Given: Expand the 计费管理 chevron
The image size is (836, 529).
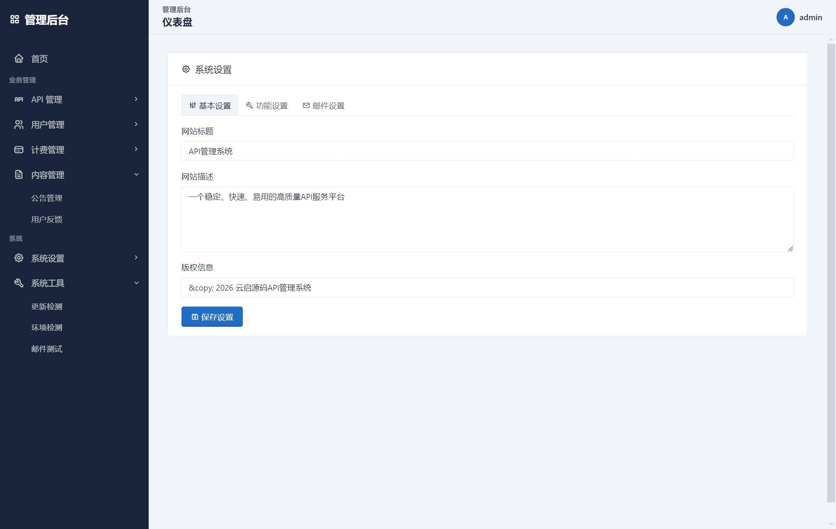Looking at the screenshot, I should pyautogui.click(x=136, y=149).
